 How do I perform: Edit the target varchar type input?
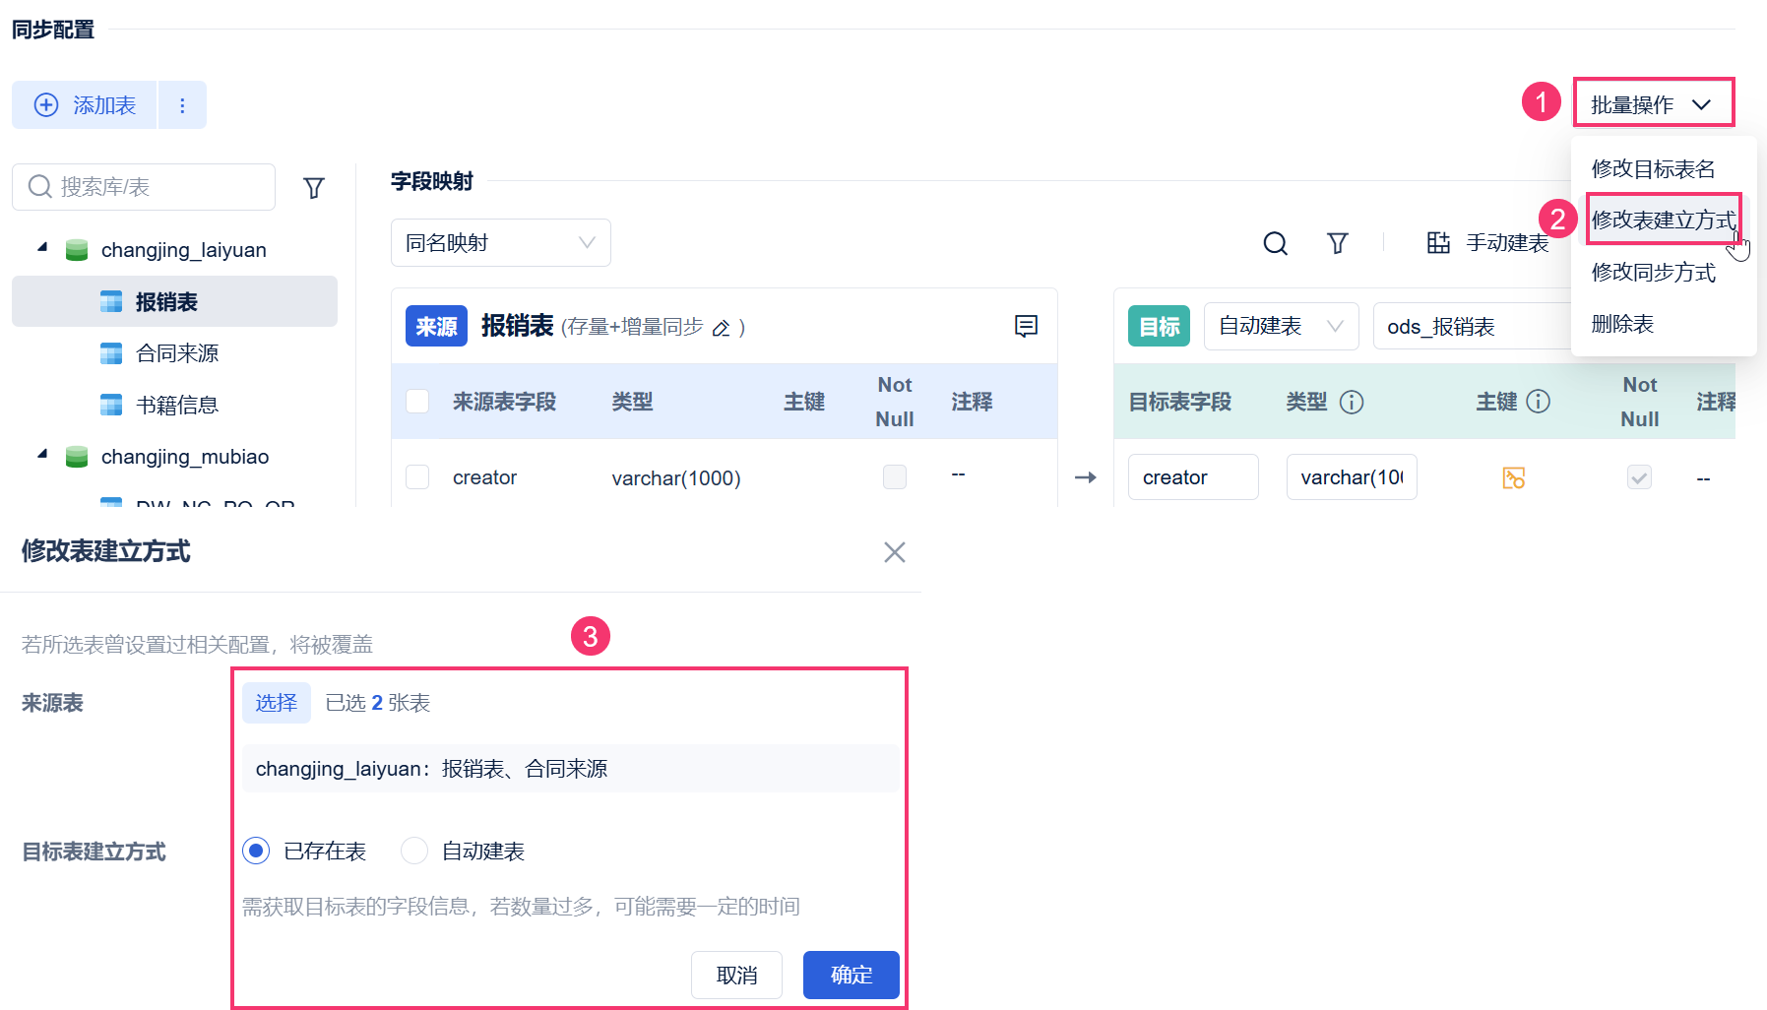click(1352, 477)
